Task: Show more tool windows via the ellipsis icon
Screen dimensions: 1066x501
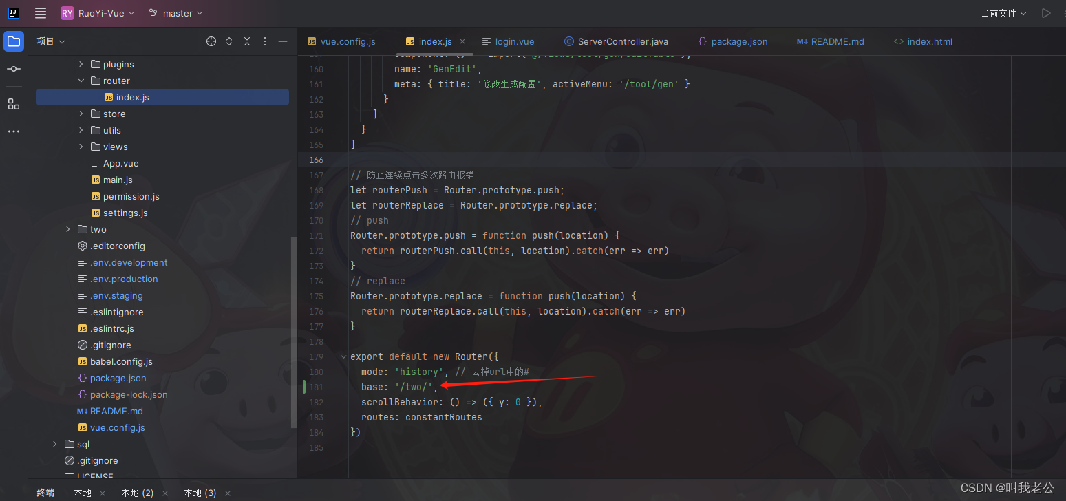Action: 14,131
